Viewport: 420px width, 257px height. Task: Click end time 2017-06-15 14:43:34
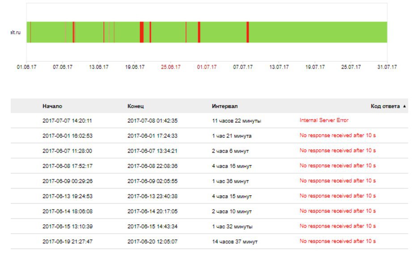click(153, 227)
